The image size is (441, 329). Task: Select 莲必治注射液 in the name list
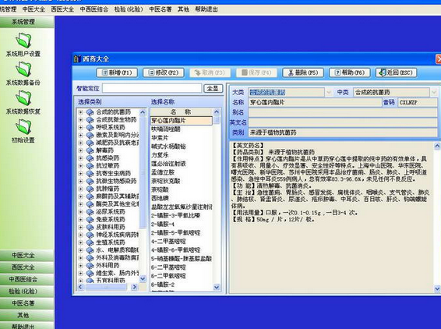point(168,164)
